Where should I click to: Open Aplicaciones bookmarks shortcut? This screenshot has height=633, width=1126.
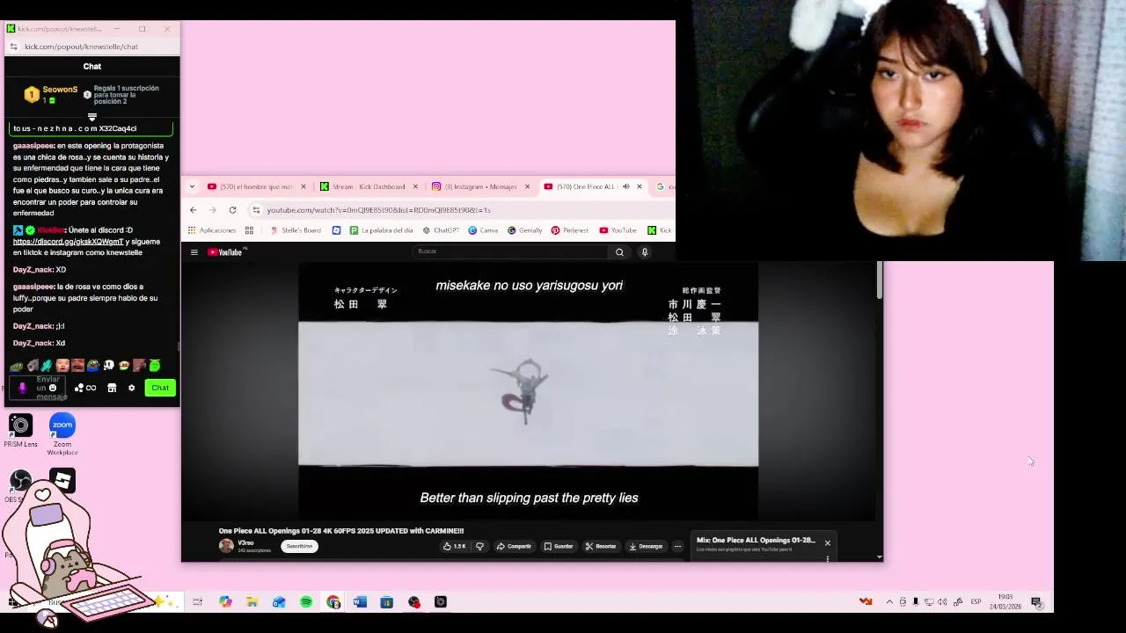click(212, 230)
